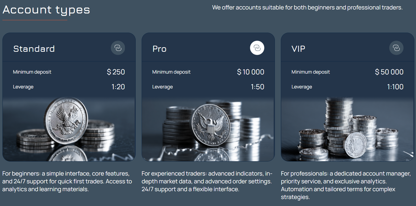Click the VIP 'For professionals' description text

[x=346, y=185]
